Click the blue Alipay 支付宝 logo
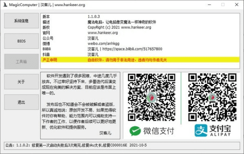The width and height of the screenshot is (244, 154). click(x=201, y=131)
